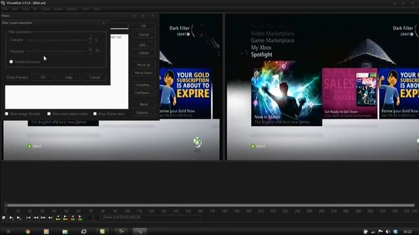Open the Windows Start button
This screenshot has width=419, height=235.
[x=9, y=232]
